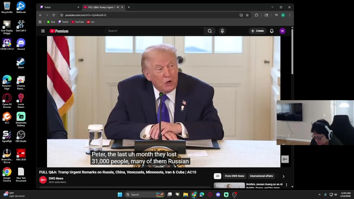Close the Twitch tab
354x199 pixels.
pyautogui.click(x=78, y=7)
